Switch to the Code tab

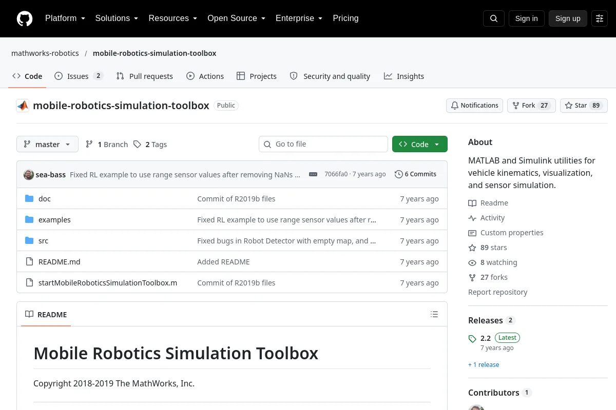tap(27, 76)
